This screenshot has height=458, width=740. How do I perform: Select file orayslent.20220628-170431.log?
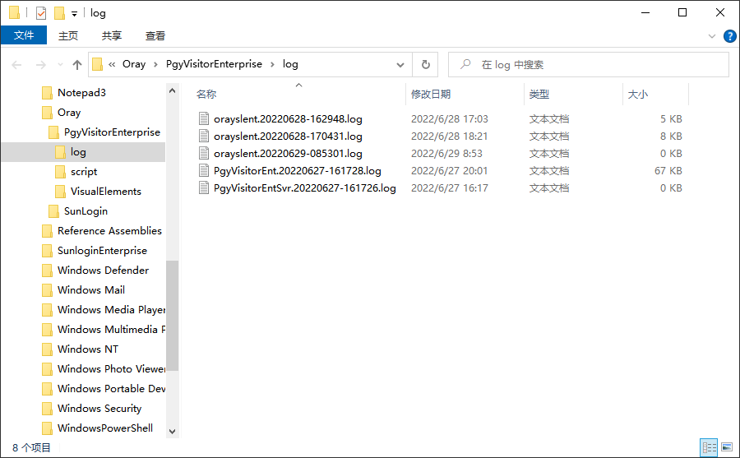pos(288,136)
